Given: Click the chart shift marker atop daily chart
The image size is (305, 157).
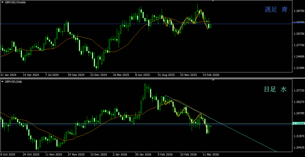Looking at the screenshot, I should [213, 81].
